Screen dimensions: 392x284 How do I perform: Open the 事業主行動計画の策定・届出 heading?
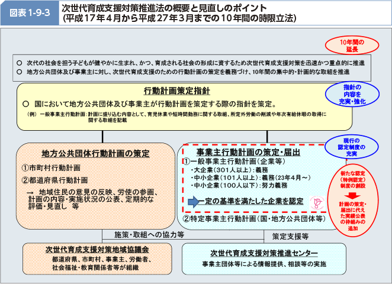[x=248, y=151]
